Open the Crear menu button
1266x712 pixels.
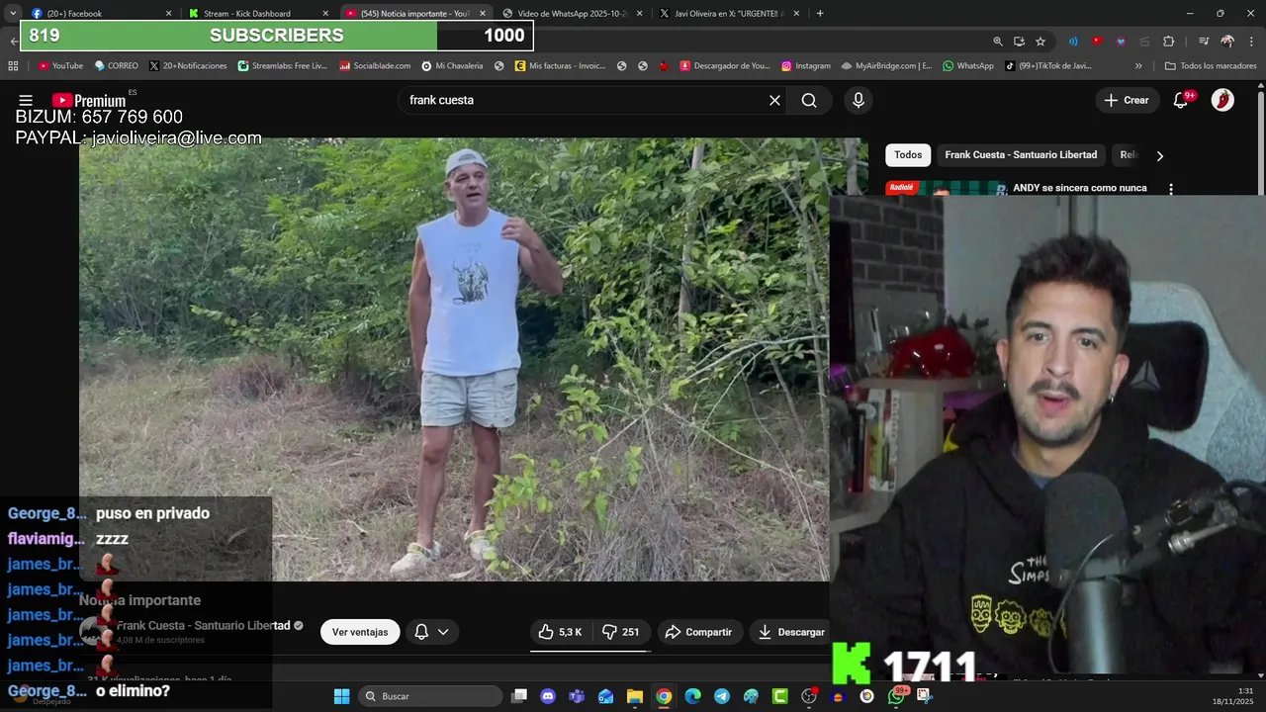[1127, 100]
